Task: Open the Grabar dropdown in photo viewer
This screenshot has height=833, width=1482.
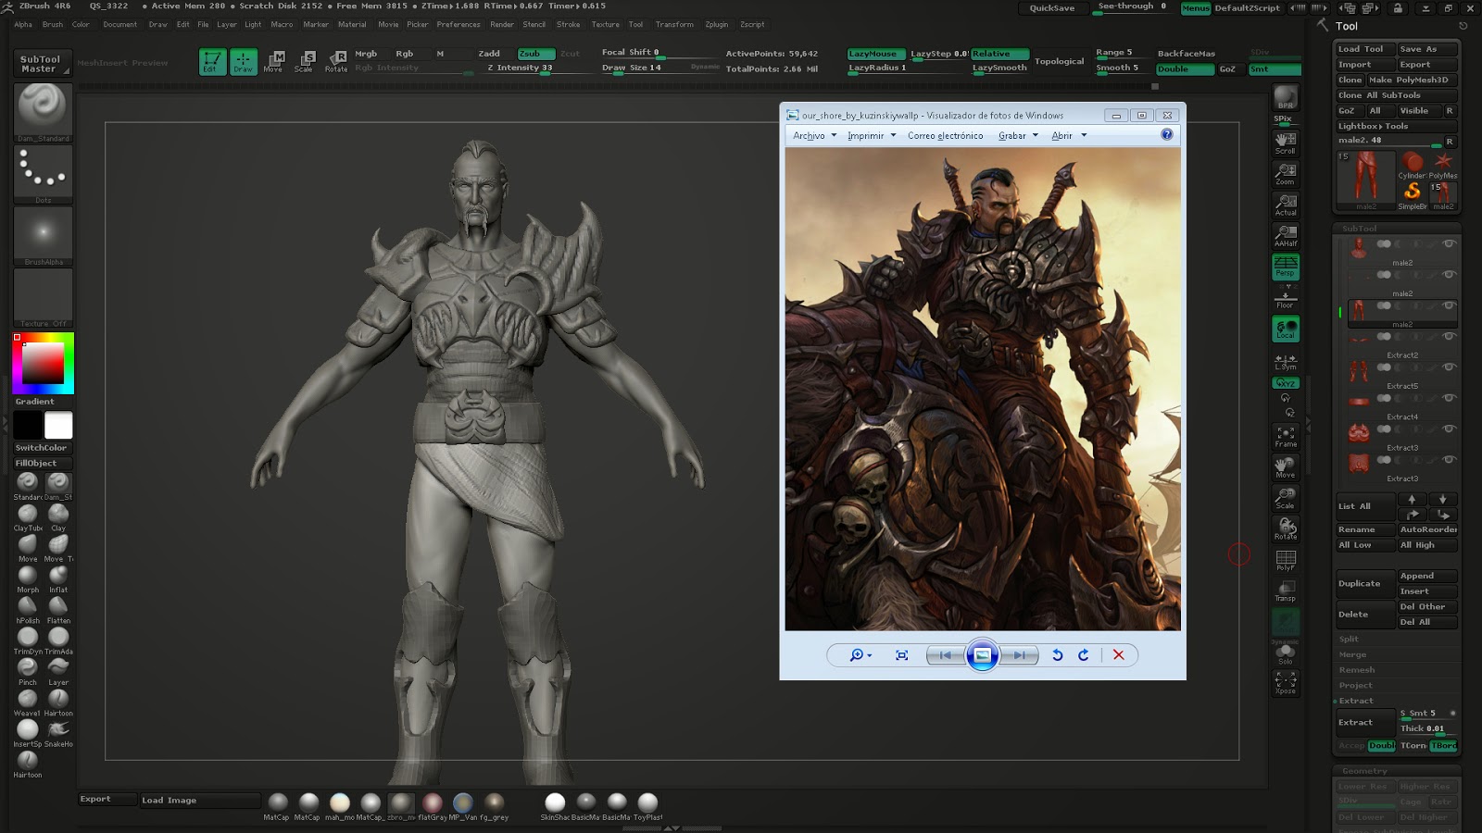Action: click(x=1018, y=135)
